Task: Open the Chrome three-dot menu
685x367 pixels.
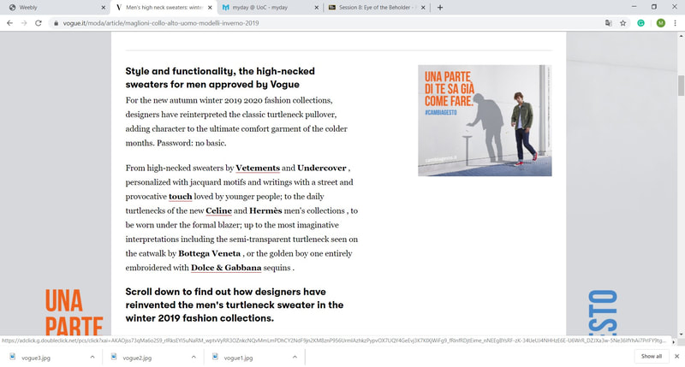Action: pyautogui.click(x=676, y=23)
